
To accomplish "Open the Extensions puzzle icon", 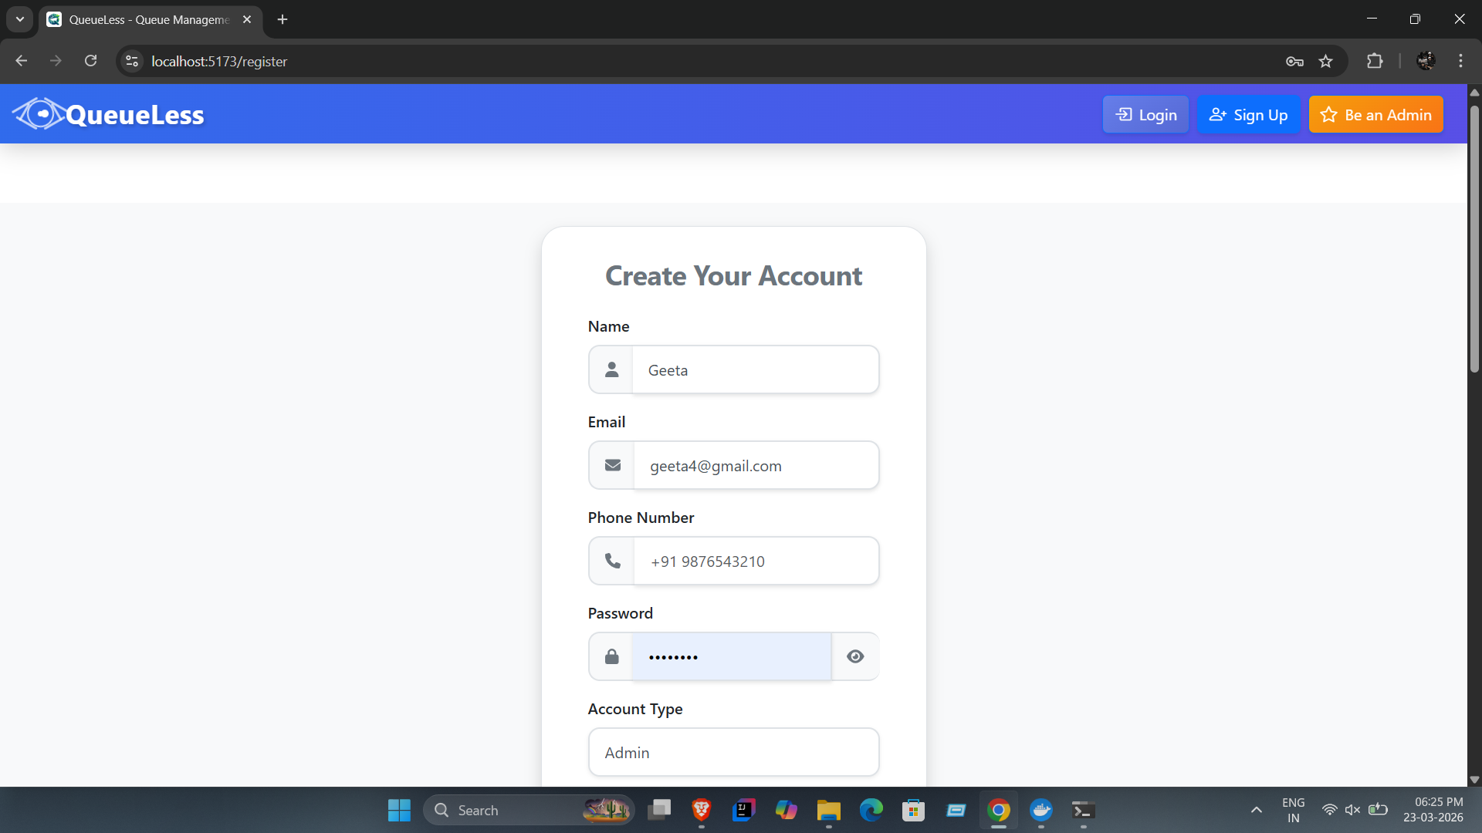I will coord(1375,61).
